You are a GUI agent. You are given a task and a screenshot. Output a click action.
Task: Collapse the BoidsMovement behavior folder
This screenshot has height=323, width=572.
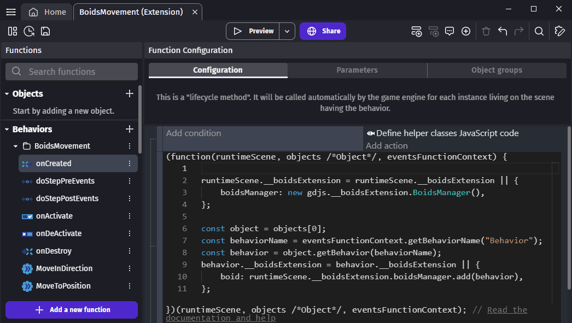(x=16, y=146)
